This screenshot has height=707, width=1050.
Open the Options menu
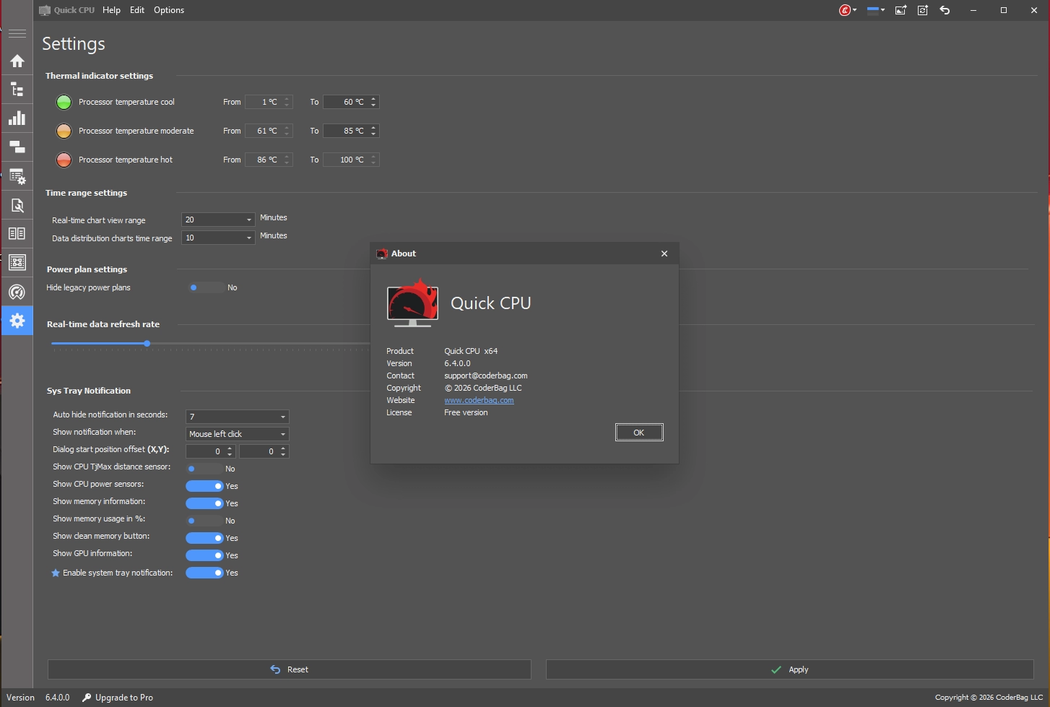click(x=169, y=10)
